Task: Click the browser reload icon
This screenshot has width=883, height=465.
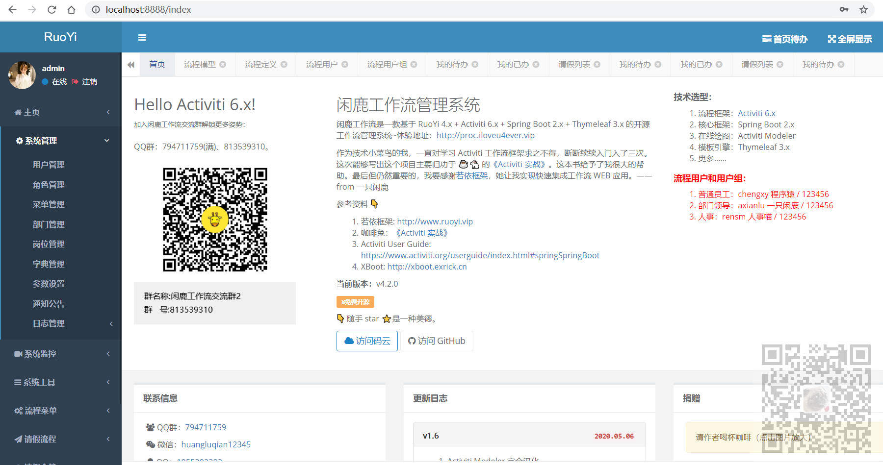Action: pos(52,9)
